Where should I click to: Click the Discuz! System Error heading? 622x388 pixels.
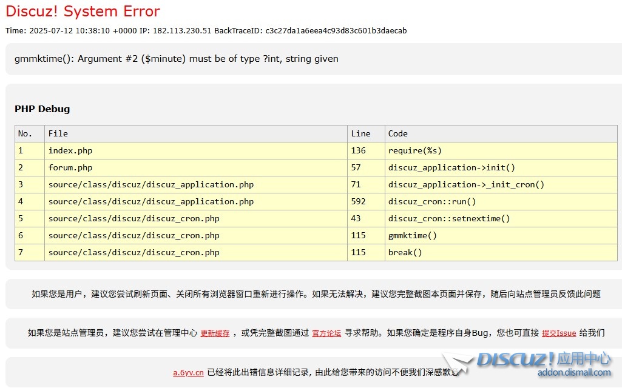(x=83, y=11)
